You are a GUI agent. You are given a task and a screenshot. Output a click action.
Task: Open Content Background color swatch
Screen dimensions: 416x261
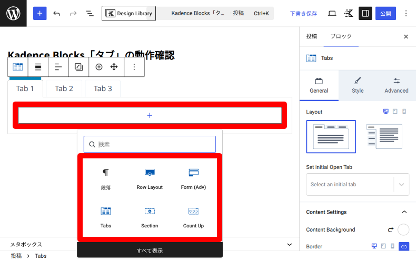click(403, 230)
